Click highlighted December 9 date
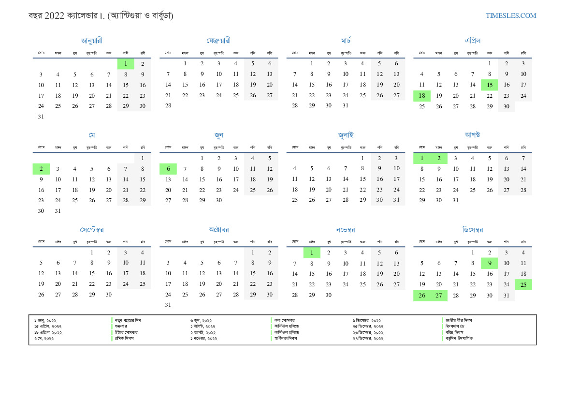This screenshot has width=565, height=400. coord(489,263)
